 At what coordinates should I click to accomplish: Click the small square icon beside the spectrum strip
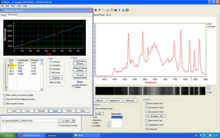pyautogui.click(x=209, y=87)
